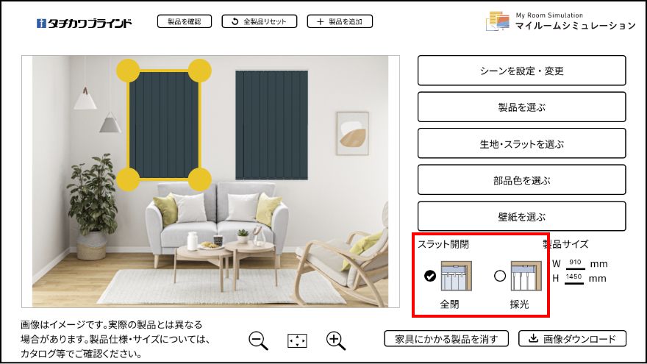The image size is (647, 364).
Task: Click the width W 910 input field
Action: pyautogui.click(x=575, y=263)
